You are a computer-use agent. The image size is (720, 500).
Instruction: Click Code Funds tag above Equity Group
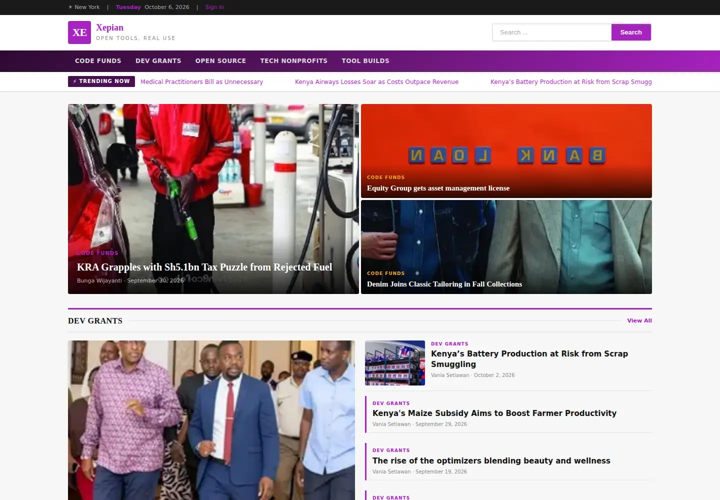coord(386,177)
